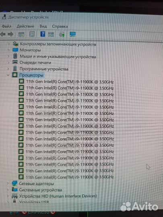163x217 pixels.
Task: Click the blue Help question-mark icon
Action: pos(43,34)
